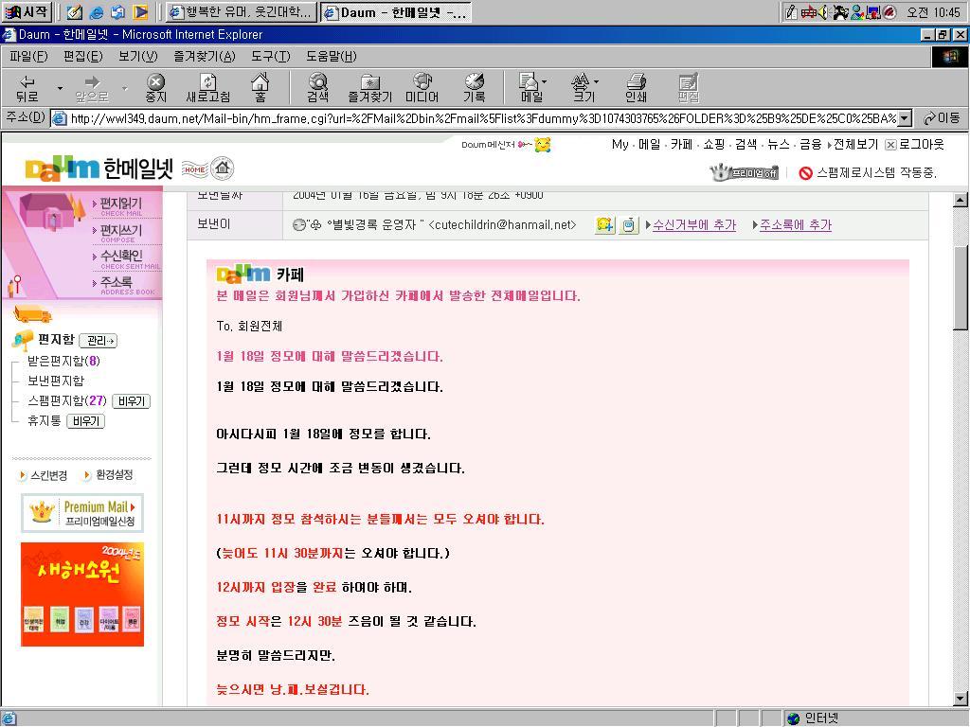
Task: Click the Refresh (새로고침) toolbar icon
Action: pos(207,88)
